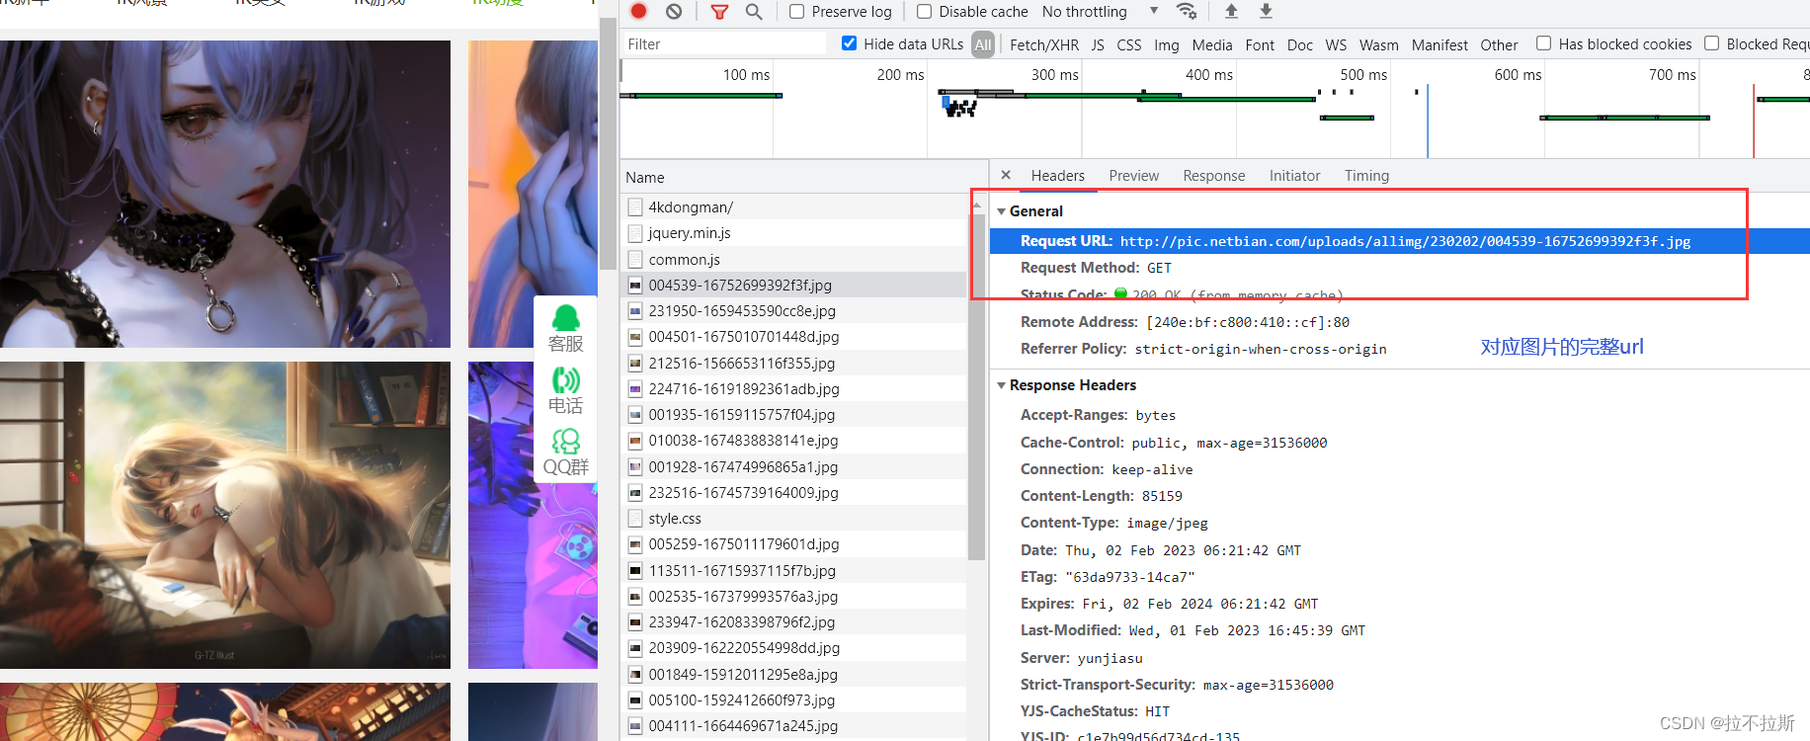Enable the Disable cache checkbox

pyautogui.click(x=925, y=12)
